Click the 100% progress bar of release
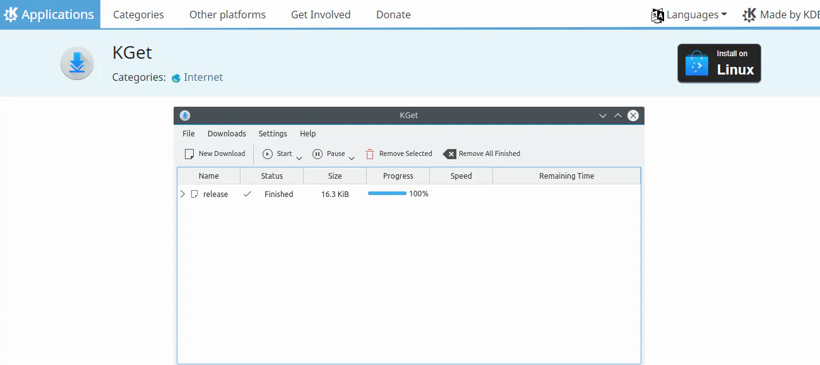Screen dimensions: 820x365 387,194
